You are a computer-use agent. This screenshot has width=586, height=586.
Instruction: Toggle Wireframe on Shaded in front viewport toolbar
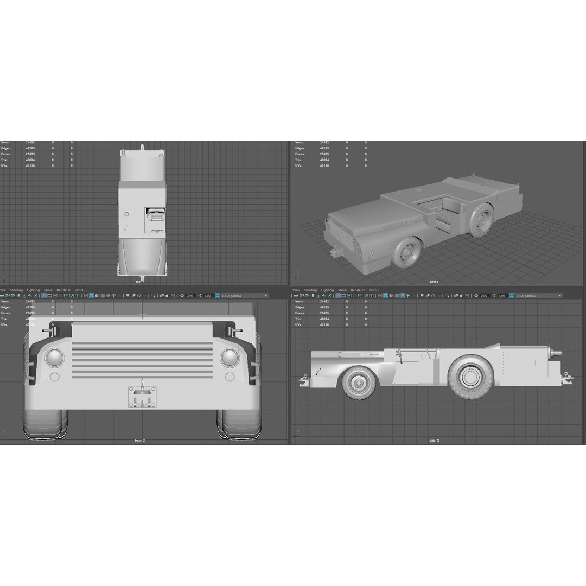click(x=103, y=296)
